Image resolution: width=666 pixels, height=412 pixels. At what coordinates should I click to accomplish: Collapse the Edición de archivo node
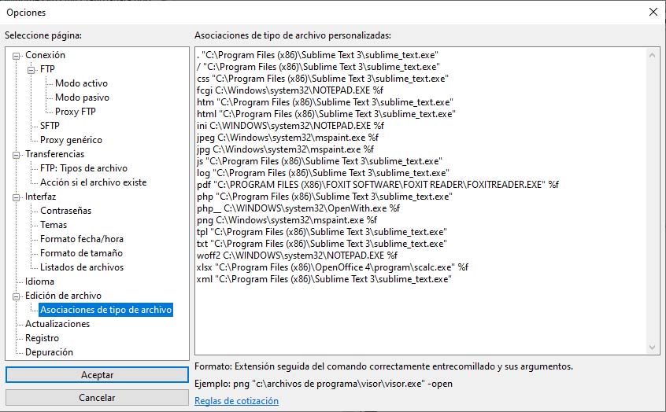[17, 296]
